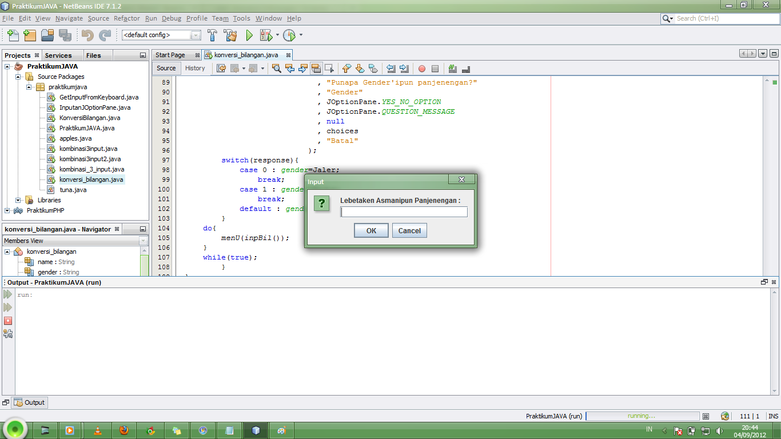Click the red Stop icon in Output panel
This screenshot has height=439, width=781.
tap(8, 321)
